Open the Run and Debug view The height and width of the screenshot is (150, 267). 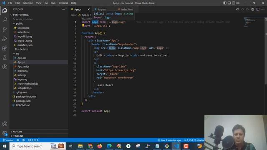tap(5, 39)
